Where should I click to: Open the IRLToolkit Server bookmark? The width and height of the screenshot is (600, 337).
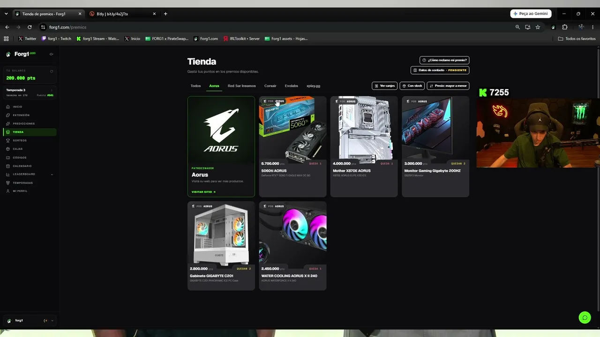point(241,39)
